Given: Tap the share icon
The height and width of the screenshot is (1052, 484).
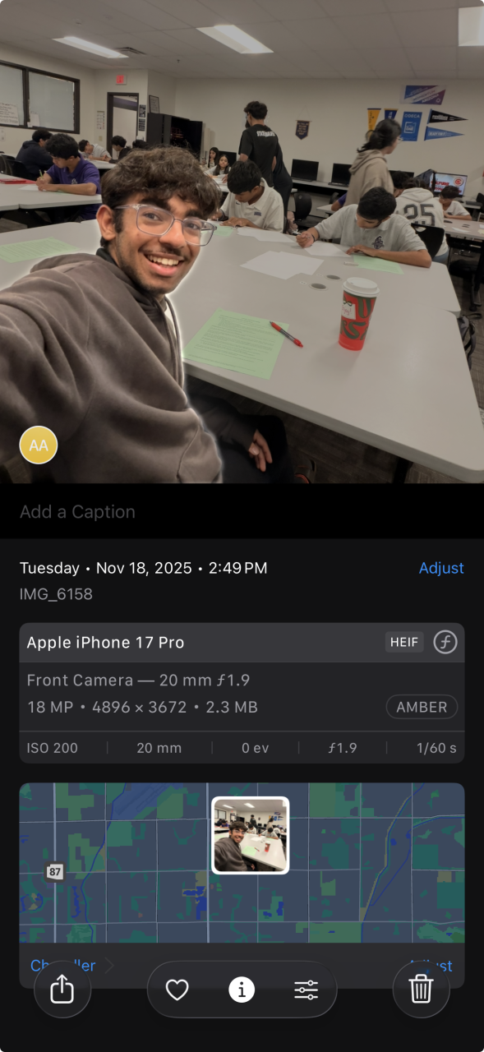Looking at the screenshot, I should click(x=62, y=990).
